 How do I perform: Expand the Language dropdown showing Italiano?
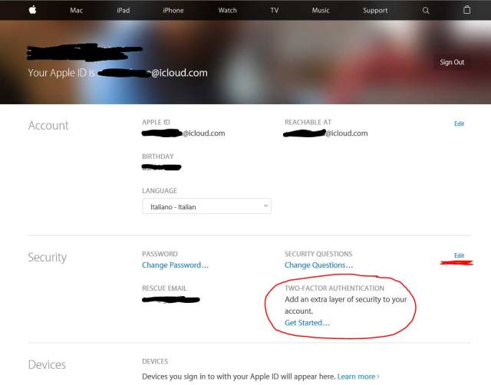tap(206, 206)
